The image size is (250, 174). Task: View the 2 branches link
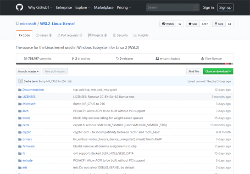pos(81,59)
